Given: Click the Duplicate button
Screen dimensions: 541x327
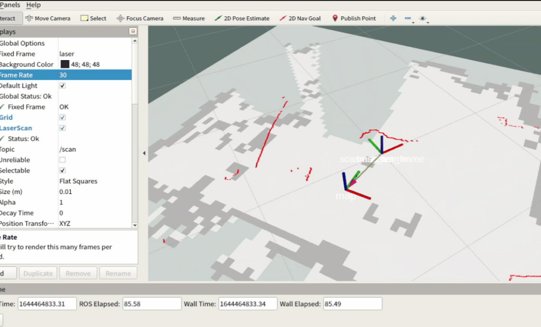Looking at the screenshot, I should [x=38, y=273].
